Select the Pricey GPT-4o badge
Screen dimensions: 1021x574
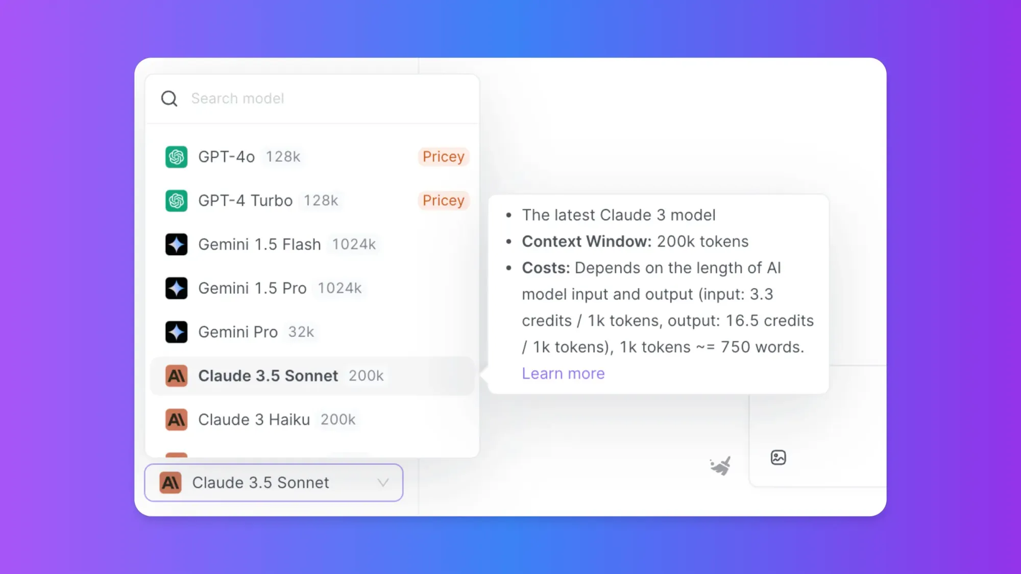(443, 156)
